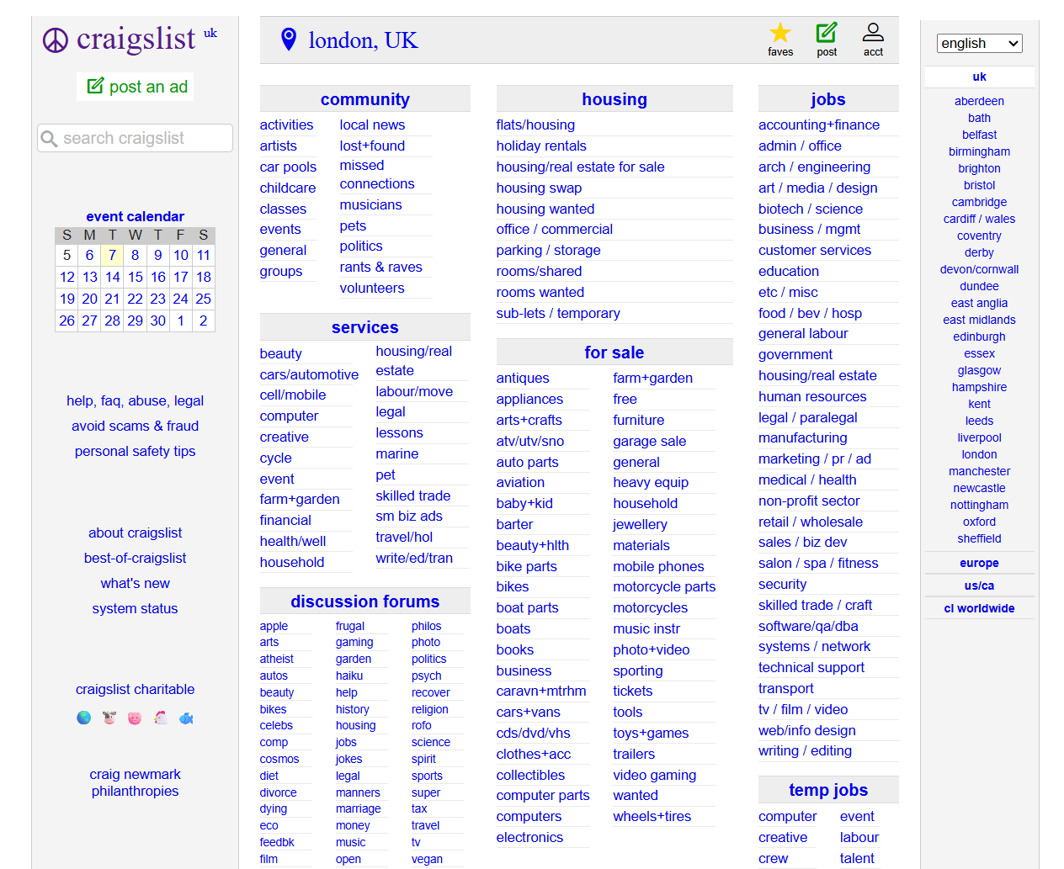Open favourites via the star icon

tap(780, 33)
